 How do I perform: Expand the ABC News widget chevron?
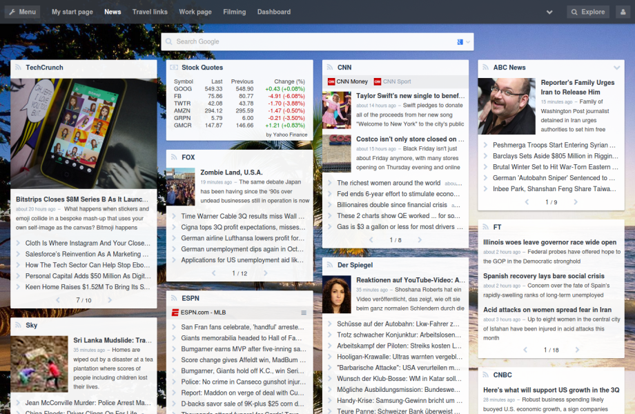tap(617, 68)
